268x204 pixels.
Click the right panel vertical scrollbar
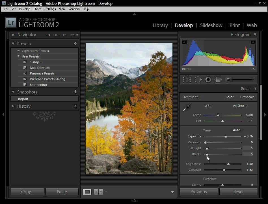tap(261, 112)
